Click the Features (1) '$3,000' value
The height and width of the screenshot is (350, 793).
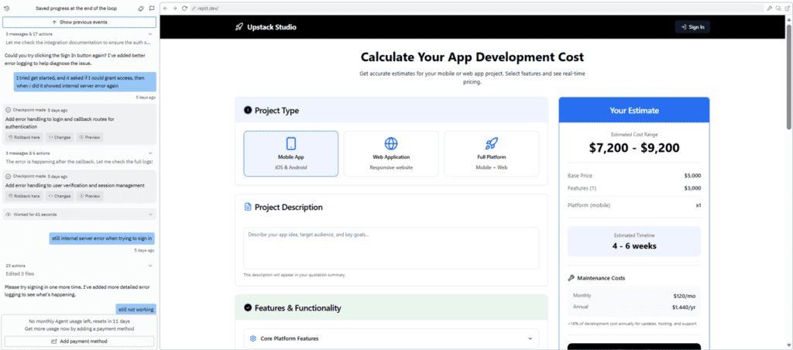click(692, 188)
